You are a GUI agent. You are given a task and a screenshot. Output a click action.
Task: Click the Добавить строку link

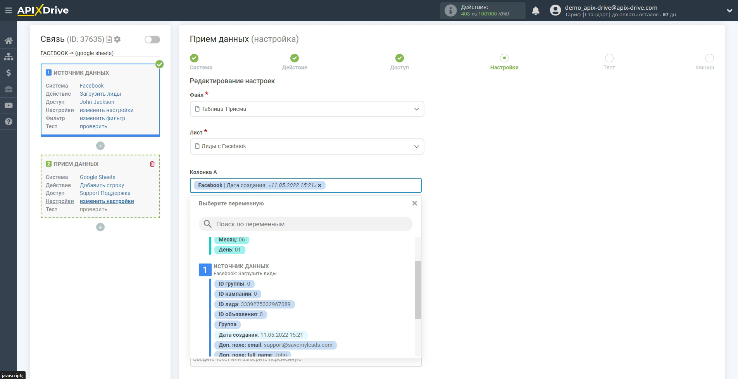(x=102, y=185)
